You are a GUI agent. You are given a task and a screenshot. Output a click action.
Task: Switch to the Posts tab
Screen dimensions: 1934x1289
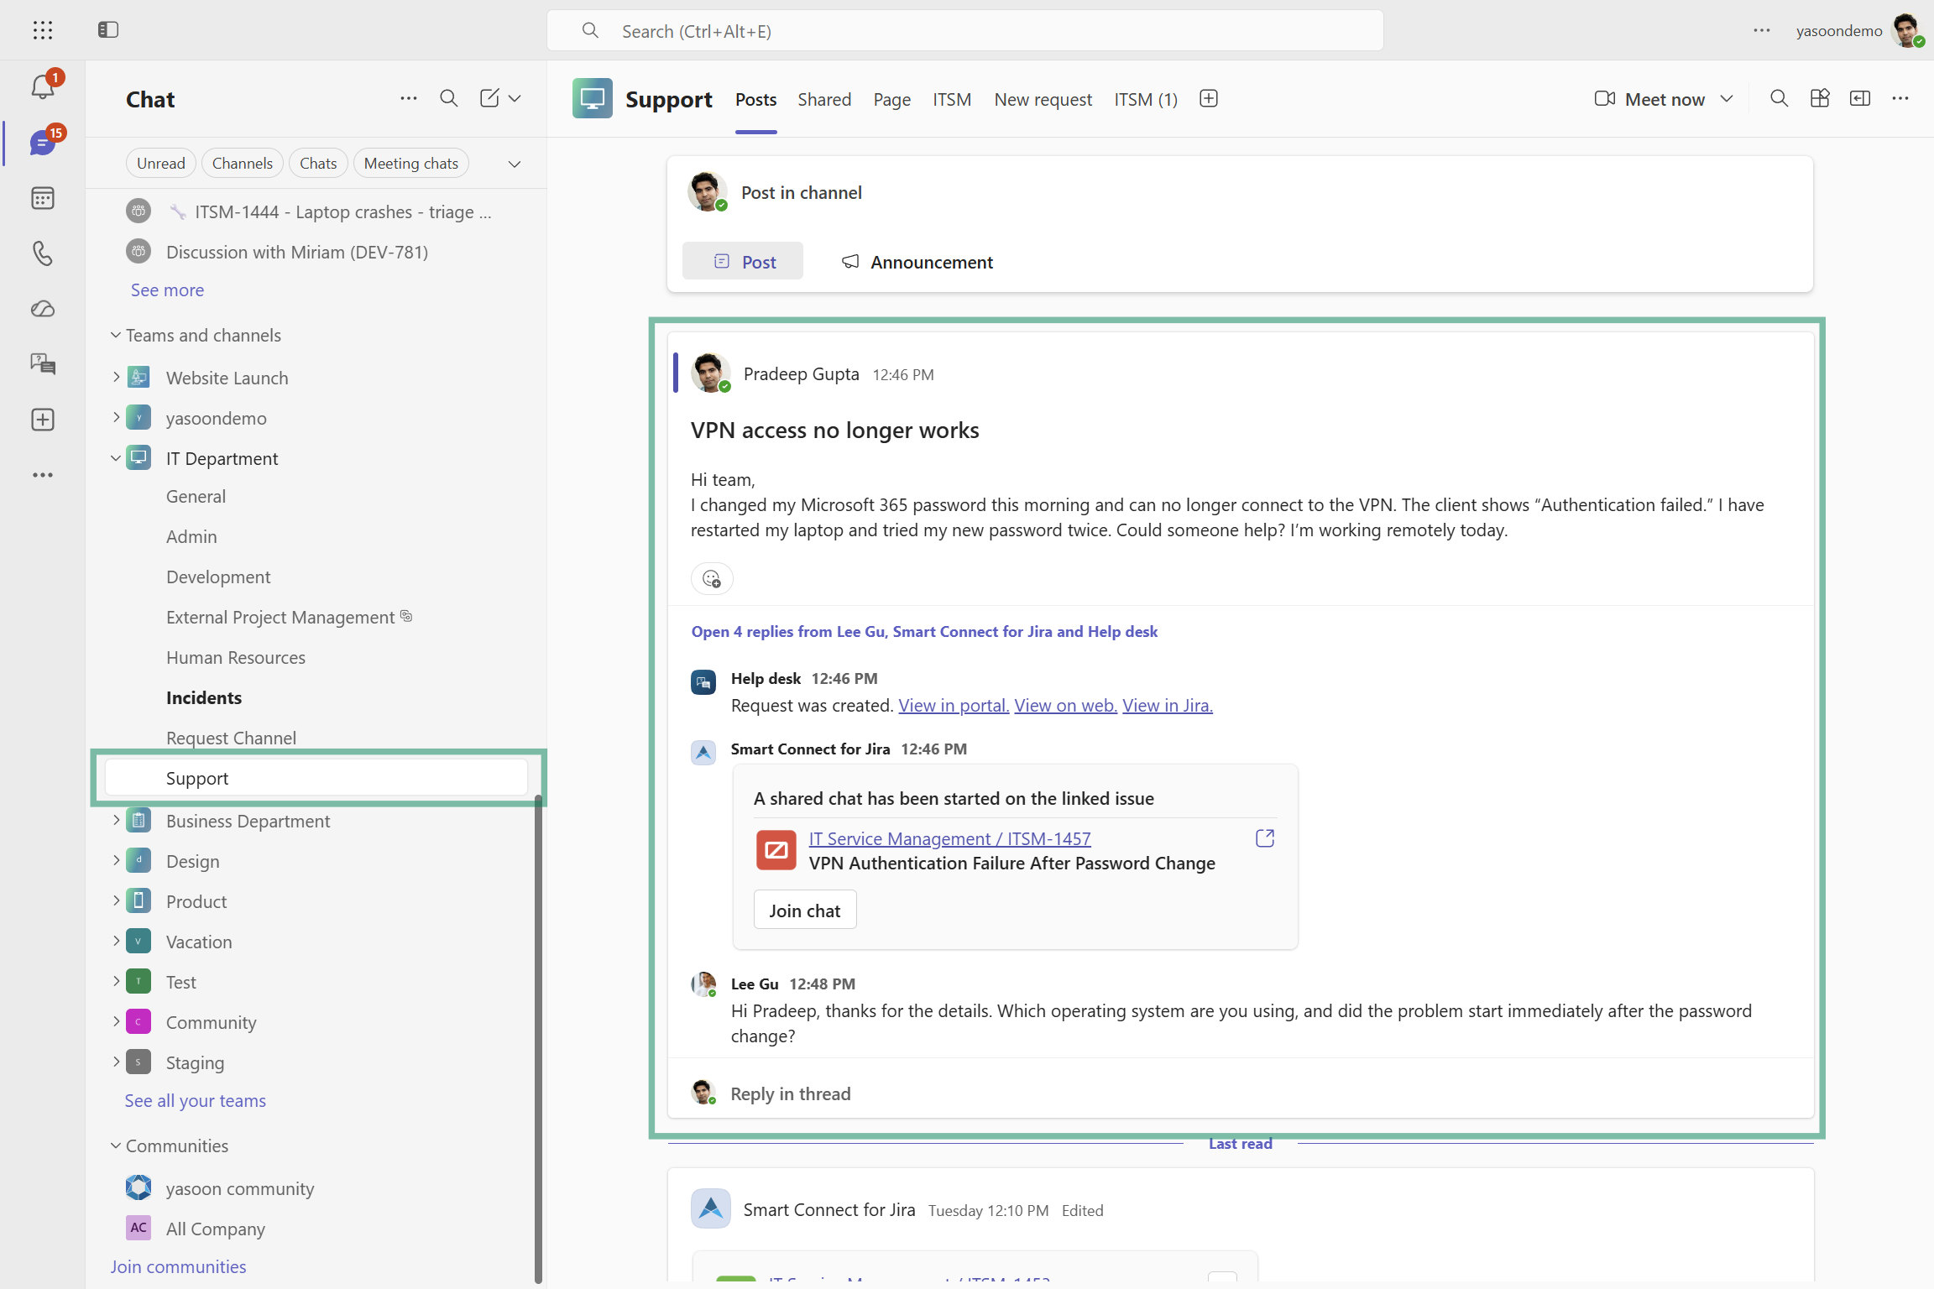tap(756, 100)
